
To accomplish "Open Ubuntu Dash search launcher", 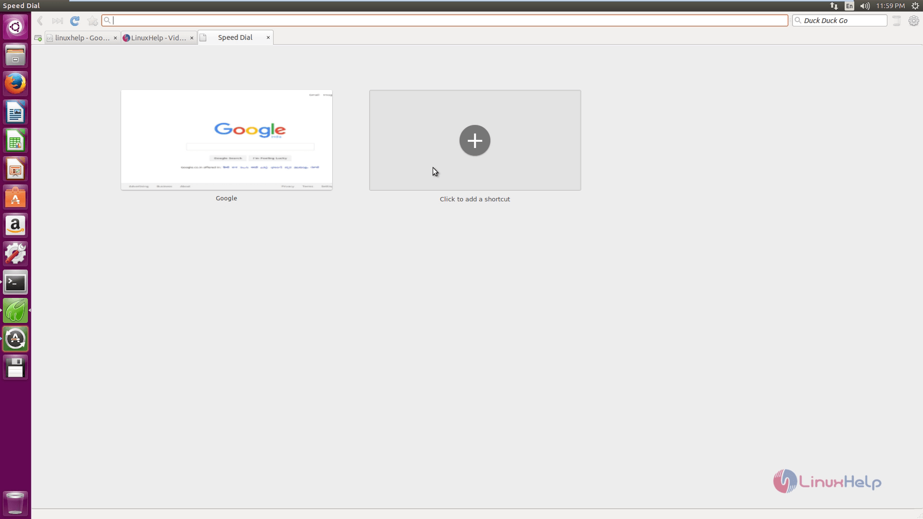I will coord(15,27).
